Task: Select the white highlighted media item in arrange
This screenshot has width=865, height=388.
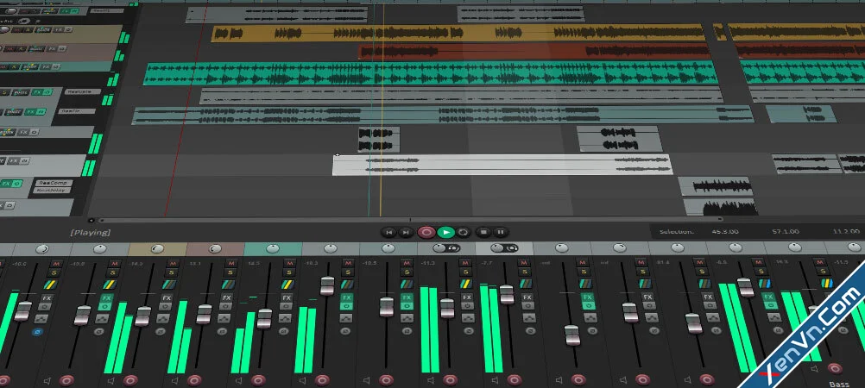Action: (502, 165)
